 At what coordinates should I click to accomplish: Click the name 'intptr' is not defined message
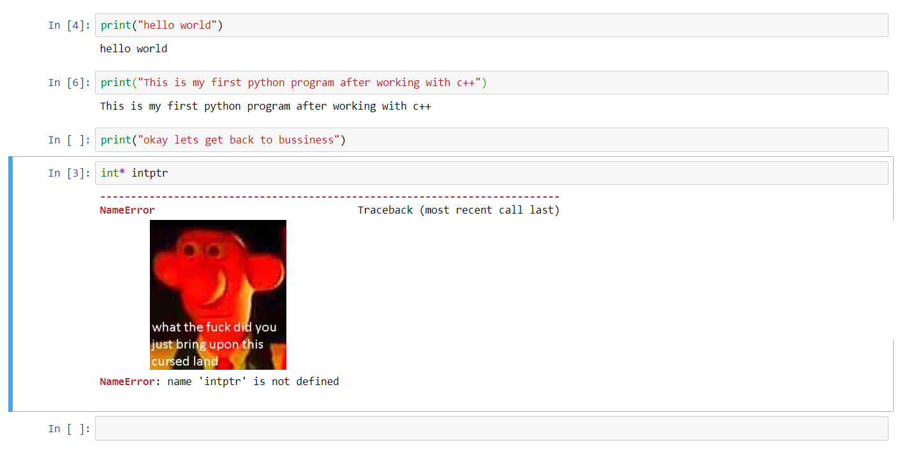253,381
